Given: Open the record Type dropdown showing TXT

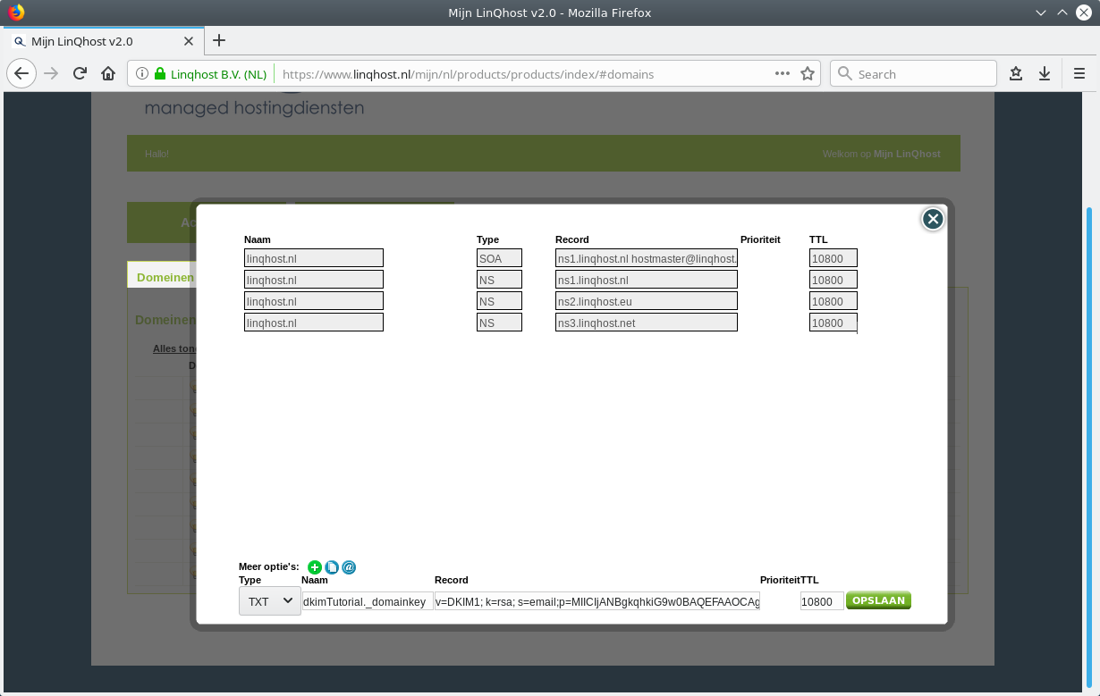Looking at the screenshot, I should pos(270,601).
